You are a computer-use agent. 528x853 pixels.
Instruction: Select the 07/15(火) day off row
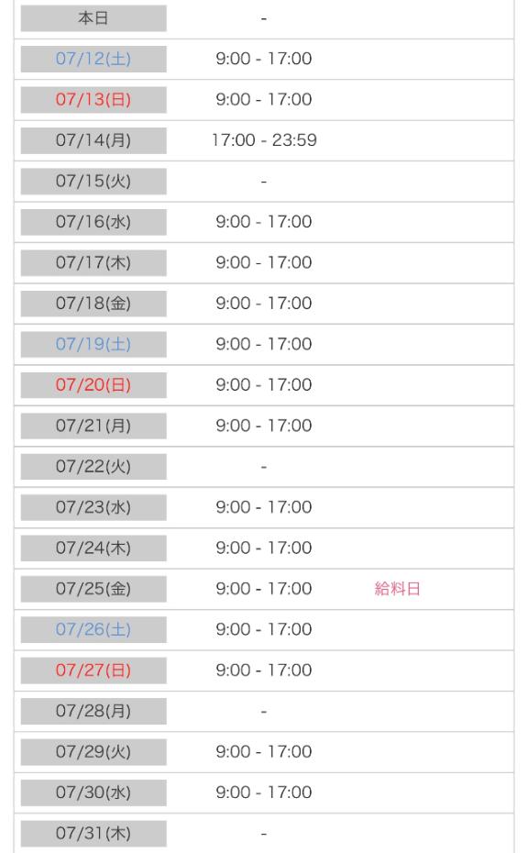[264, 182]
